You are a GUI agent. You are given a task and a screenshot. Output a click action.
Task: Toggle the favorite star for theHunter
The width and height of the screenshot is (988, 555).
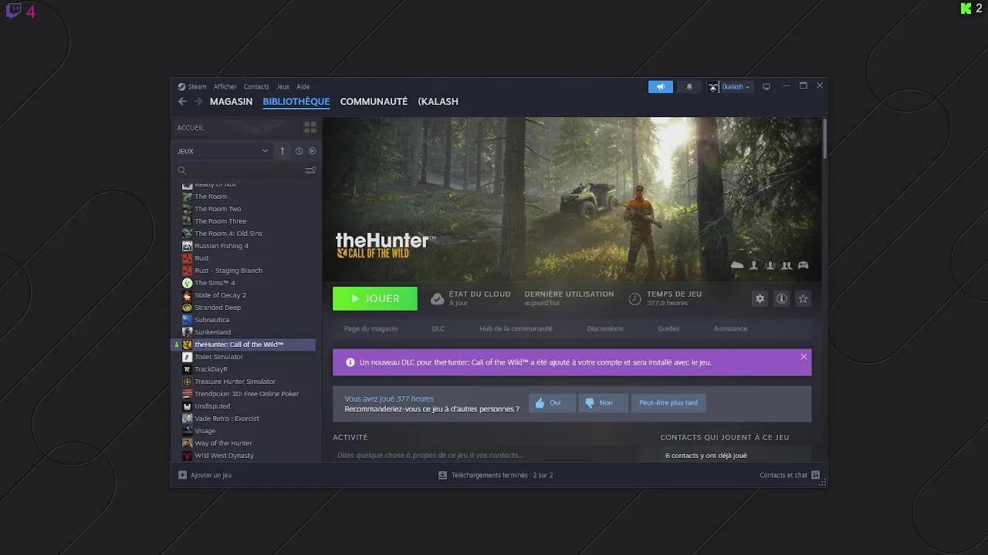[803, 298]
